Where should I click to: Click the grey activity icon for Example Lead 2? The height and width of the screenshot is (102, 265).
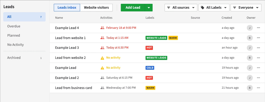click(x=102, y=78)
